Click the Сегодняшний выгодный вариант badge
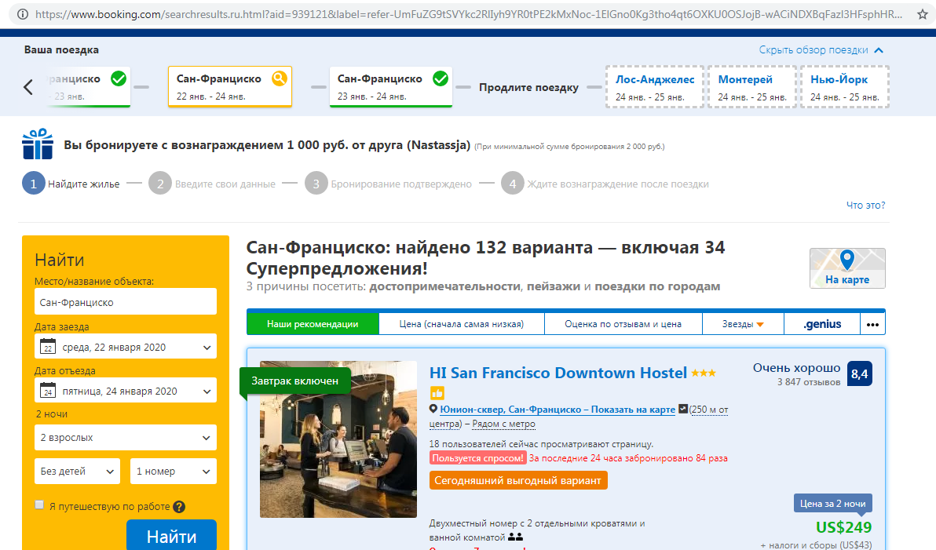The height and width of the screenshot is (550, 936). click(518, 480)
